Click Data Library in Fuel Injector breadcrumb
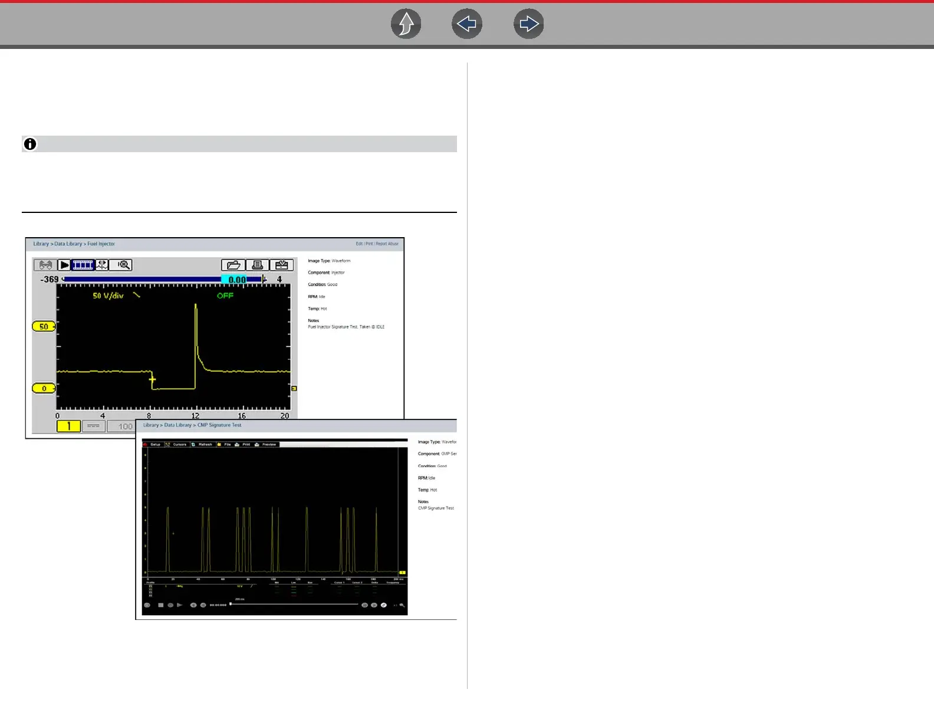934x722 pixels. click(x=68, y=244)
